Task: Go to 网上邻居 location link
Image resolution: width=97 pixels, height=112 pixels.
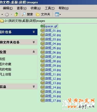Action: click(x=6, y=74)
